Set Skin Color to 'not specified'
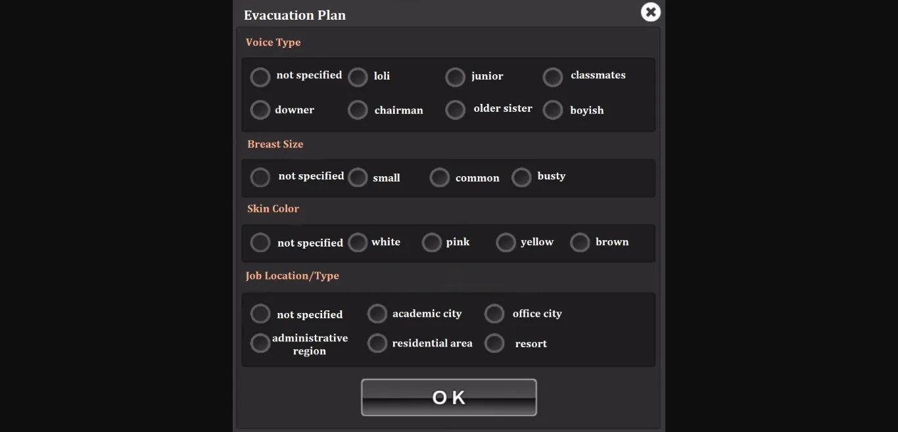Viewport: 898px width, 432px height. [260, 243]
